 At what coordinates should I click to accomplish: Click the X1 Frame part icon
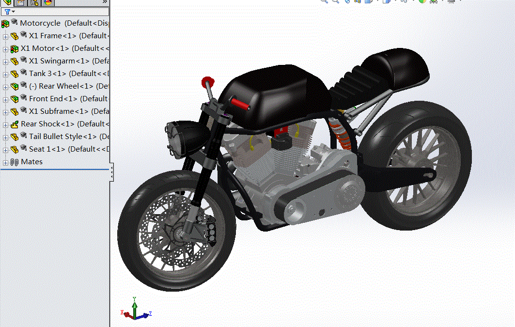coord(14,36)
